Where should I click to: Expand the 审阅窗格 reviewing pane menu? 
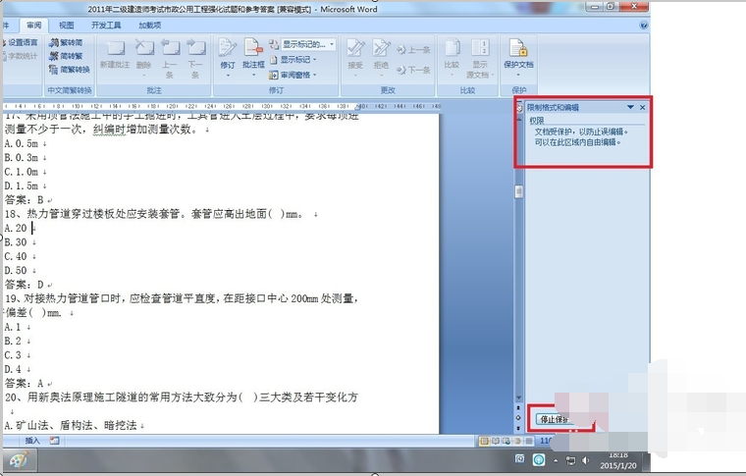coord(293,75)
